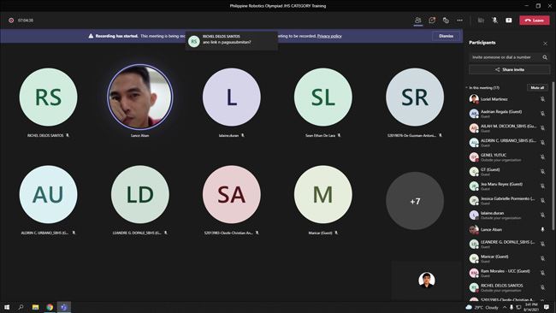Select Loriel Martinez in participants list
The width and height of the screenshot is (556, 313).
click(x=508, y=99)
